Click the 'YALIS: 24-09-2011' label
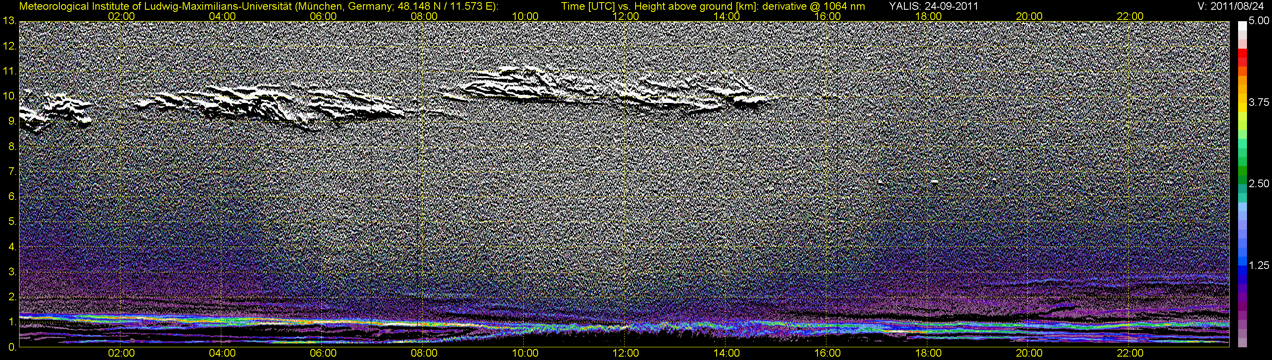 (934, 6)
